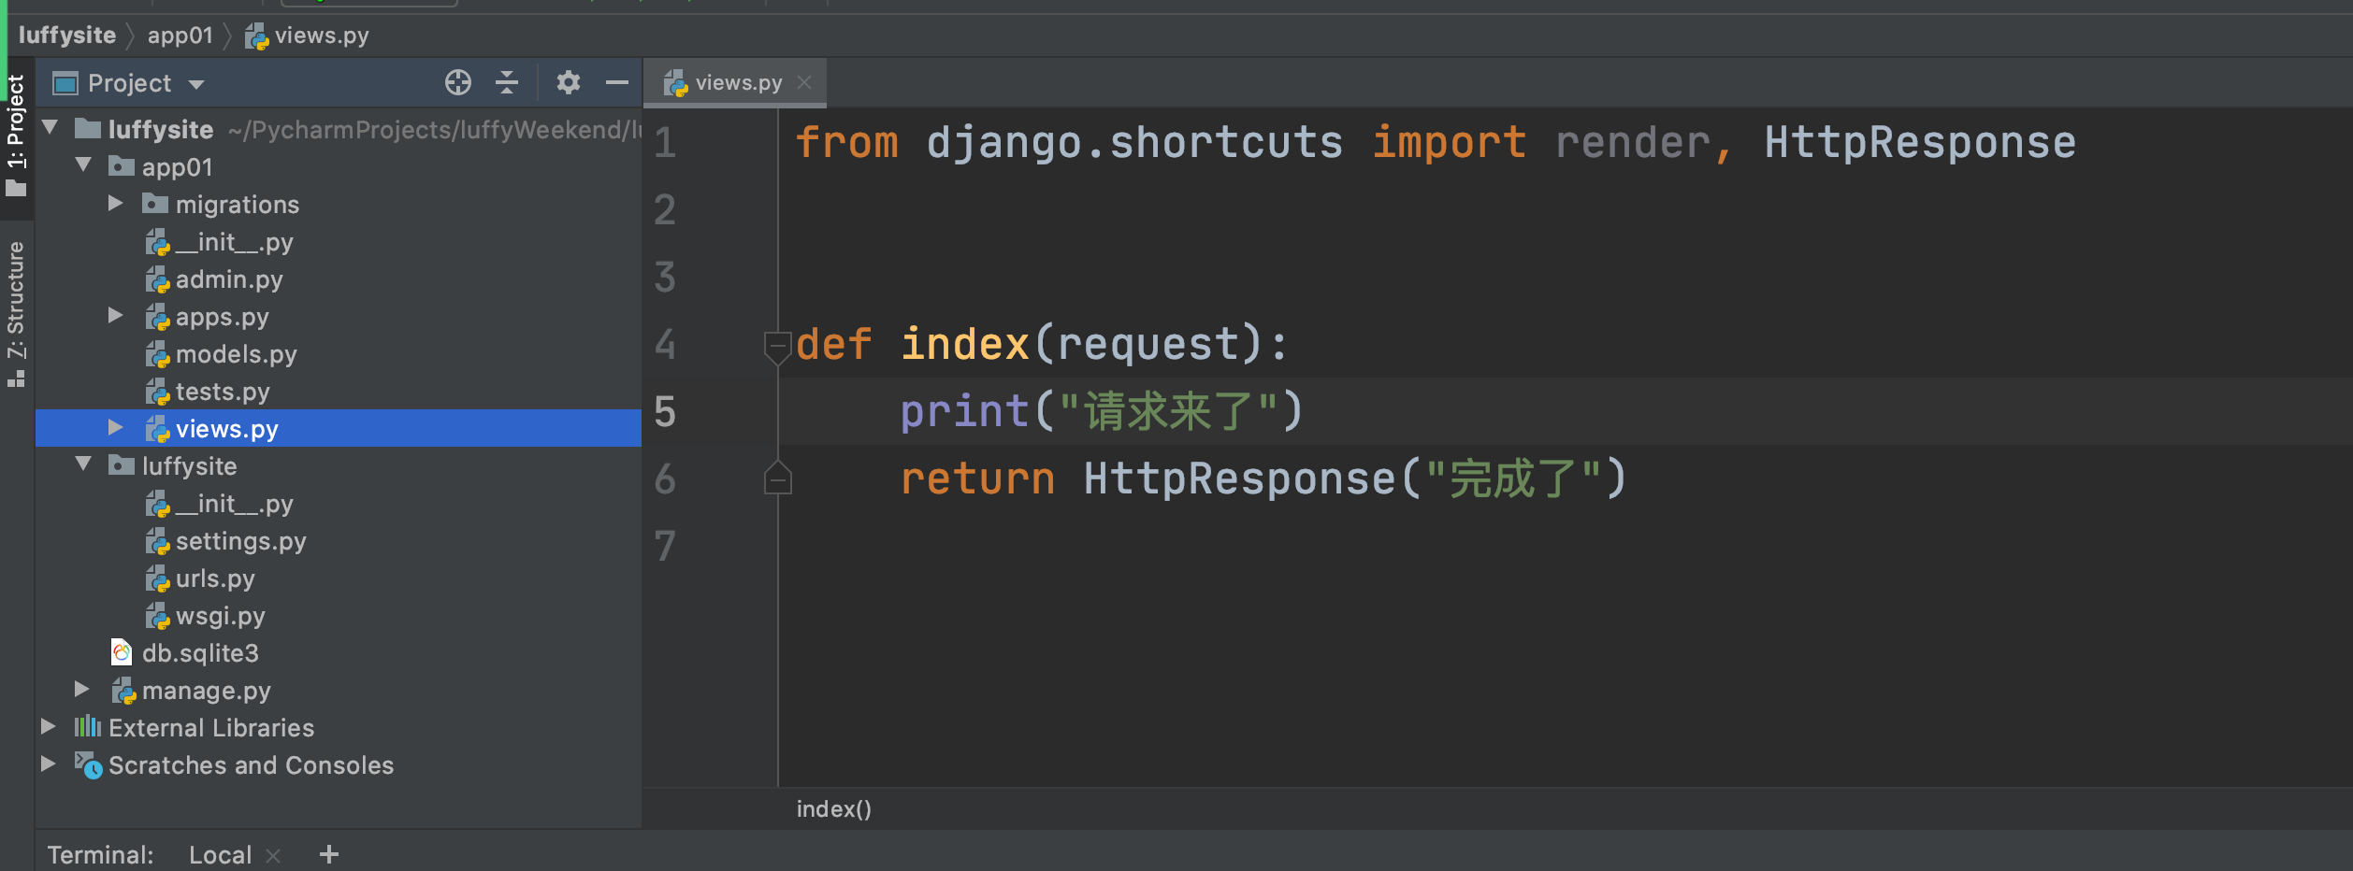This screenshot has width=2353, height=871.
Task: Switch to views.py editor tab
Action: (x=737, y=83)
